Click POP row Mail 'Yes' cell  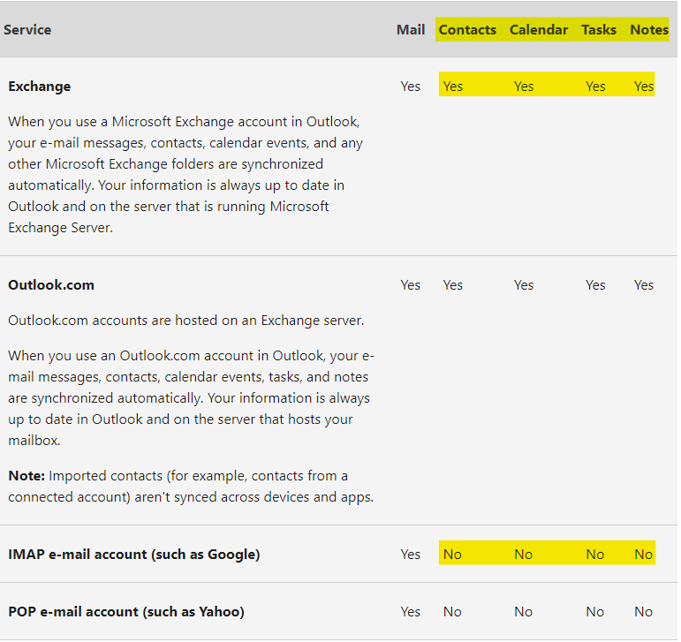pyautogui.click(x=410, y=612)
